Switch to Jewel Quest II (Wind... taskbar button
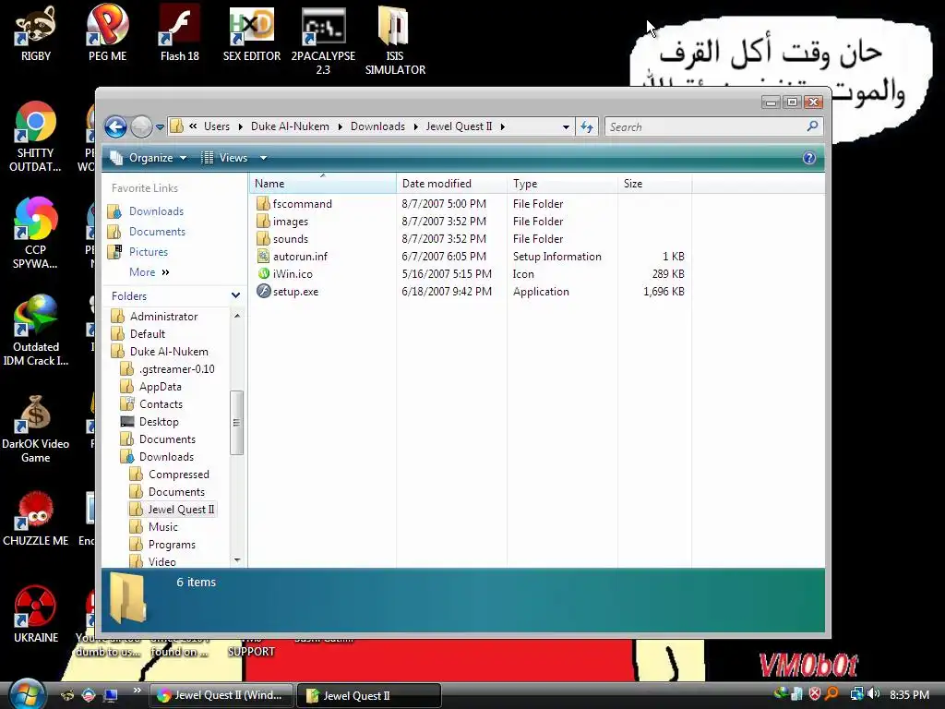 click(x=221, y=695)
